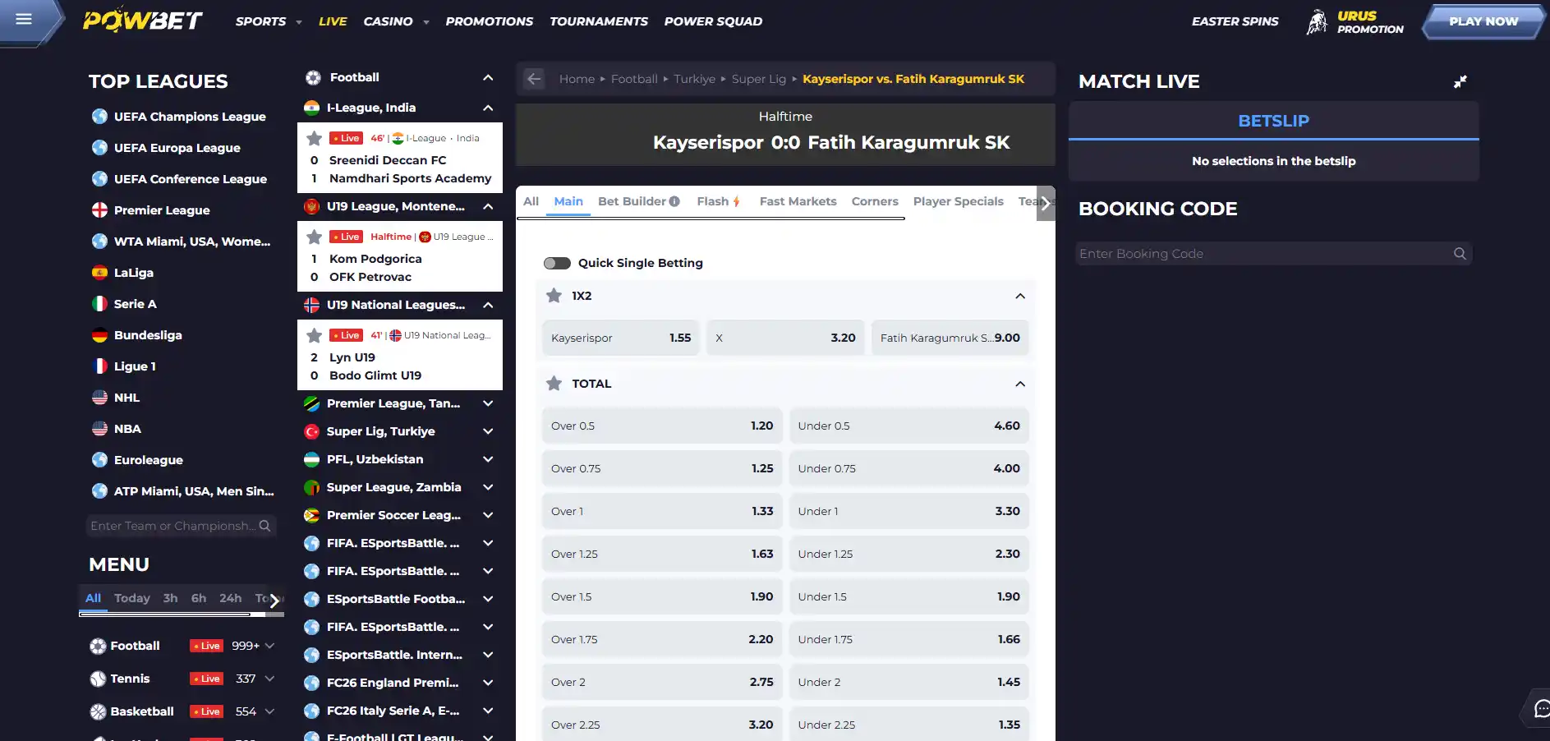The image size is (1550, 741).
Task: Toggle Quick Single Betting switch
Action: 557,263
